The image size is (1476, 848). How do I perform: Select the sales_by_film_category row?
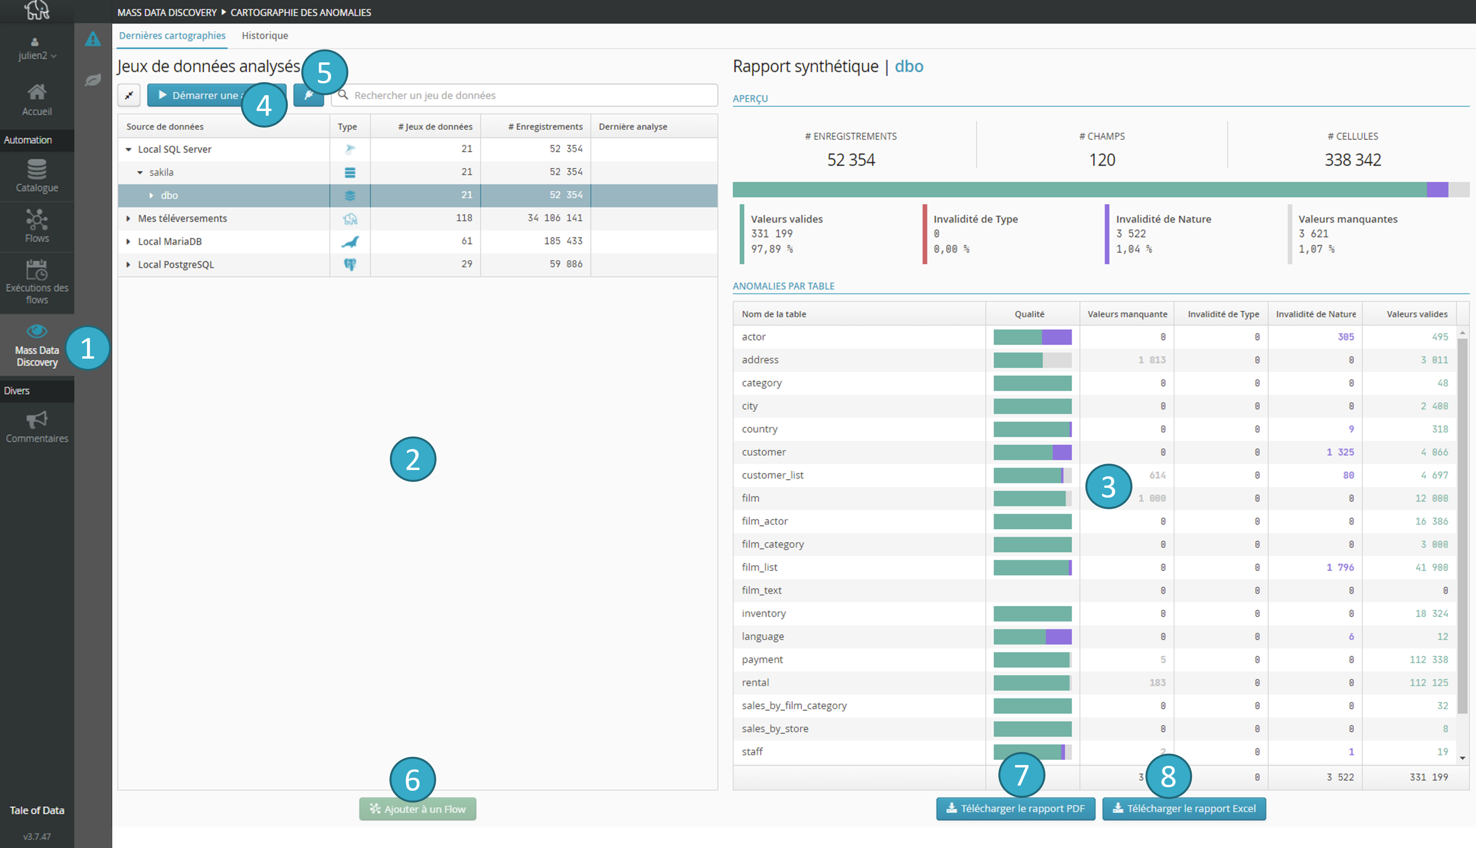[x=1095, y=705]
